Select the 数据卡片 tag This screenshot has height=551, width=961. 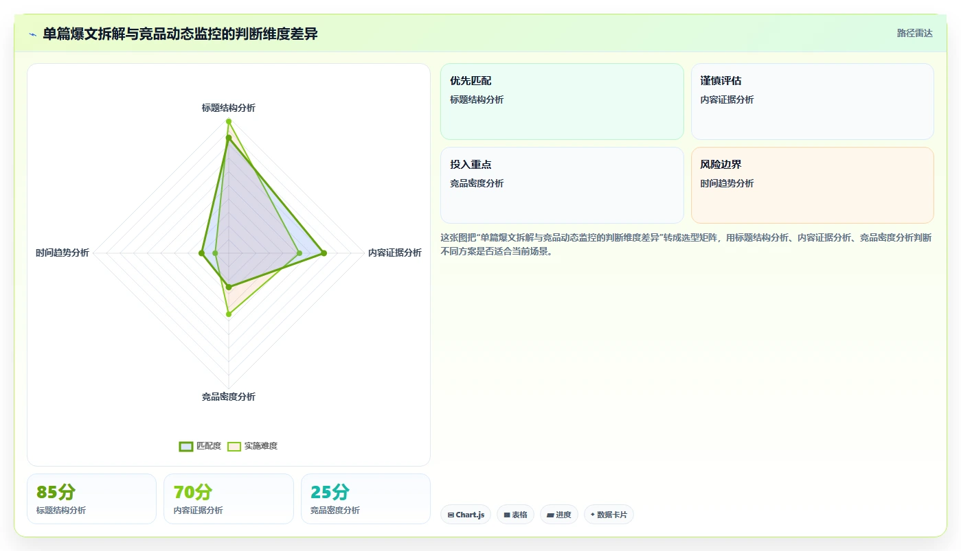click(609, 515)
